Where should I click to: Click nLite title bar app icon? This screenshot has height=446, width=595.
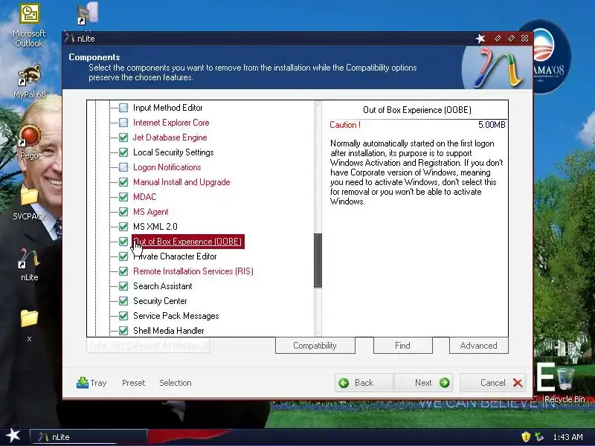69,39
